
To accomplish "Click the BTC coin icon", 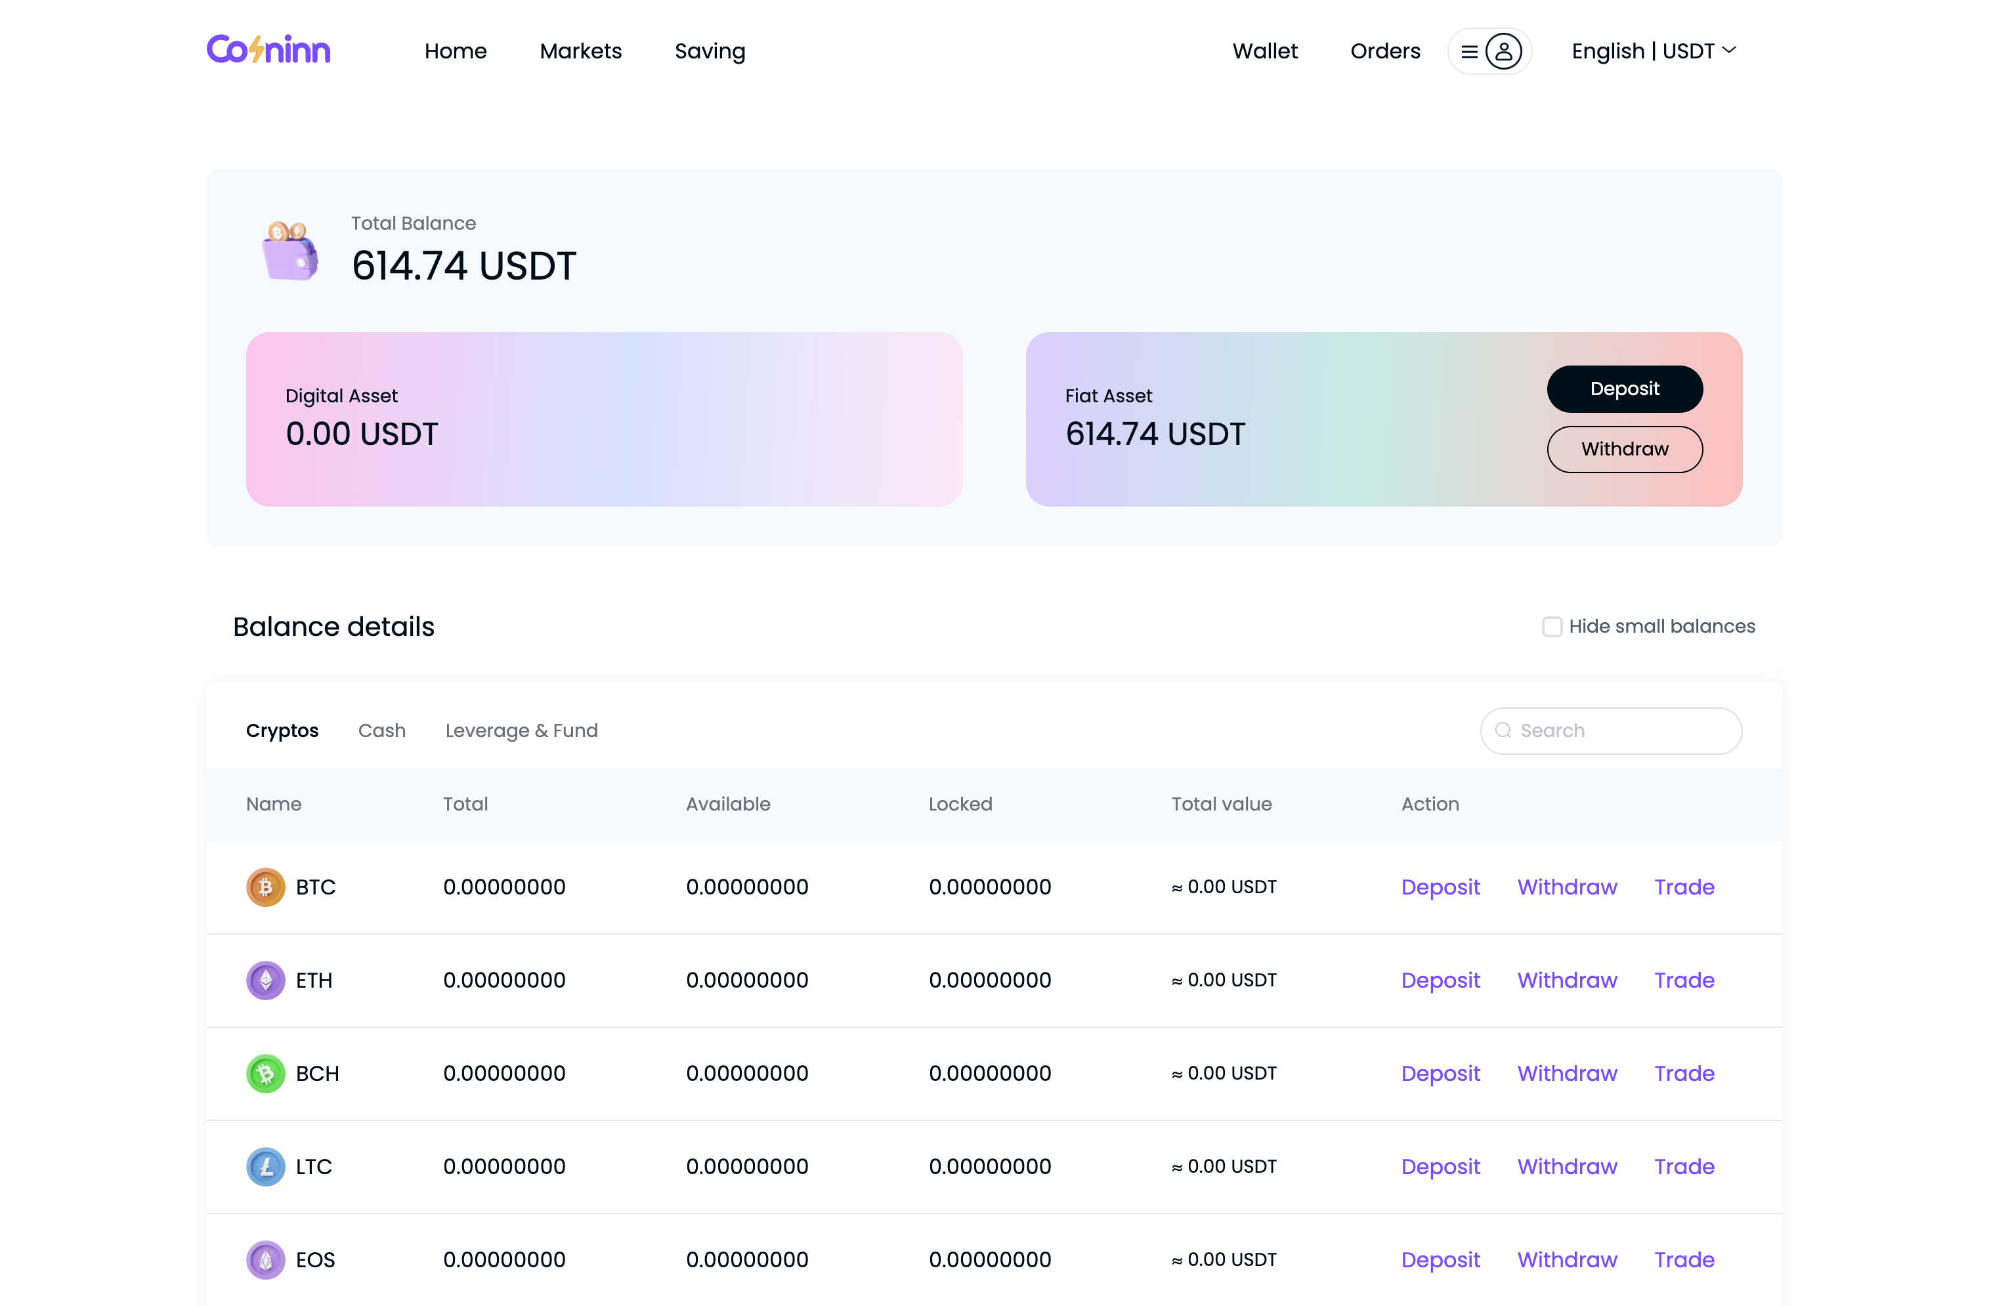I will (x=265, y=887).
